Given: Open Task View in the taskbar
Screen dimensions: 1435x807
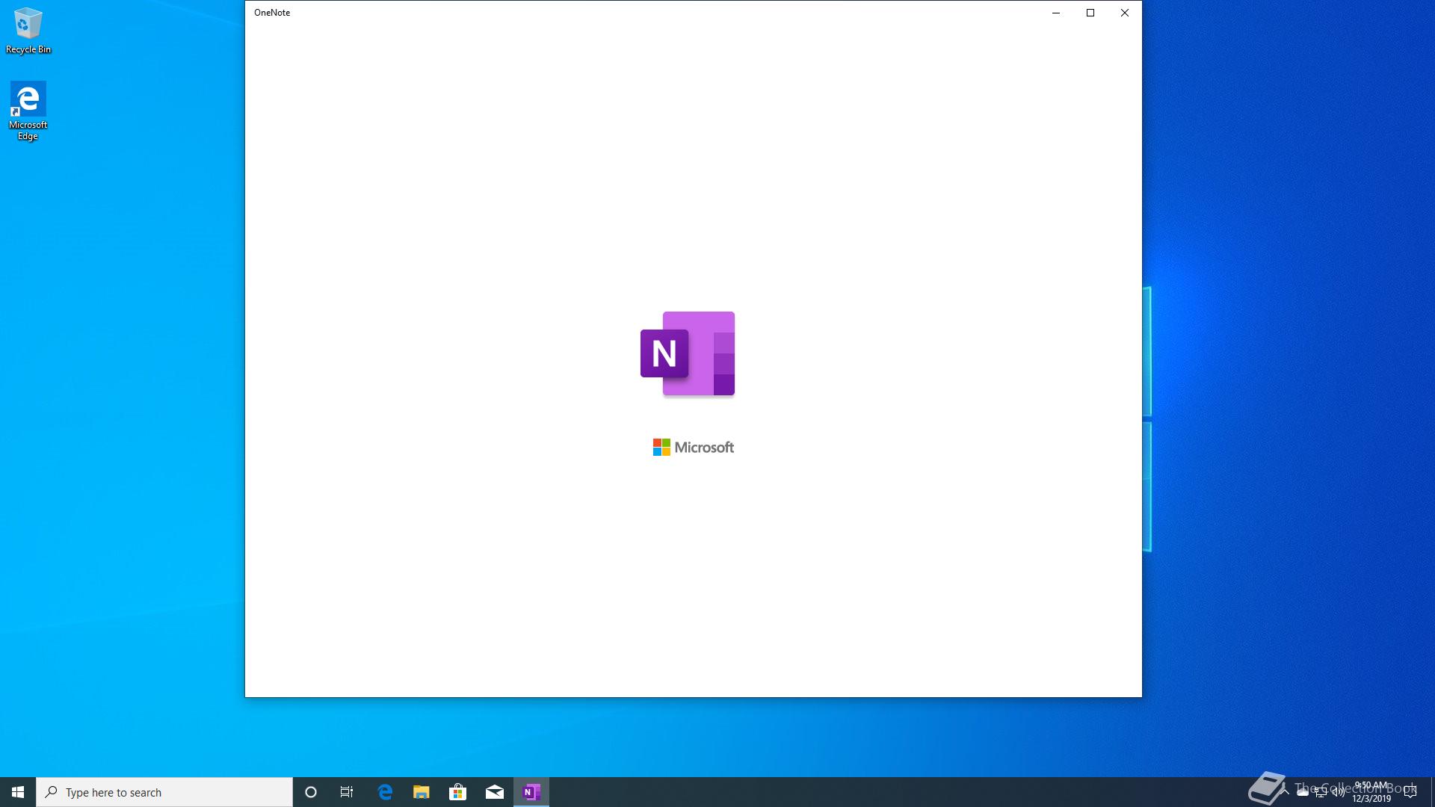Looking at the screenshot, I should tap(347, 792).
